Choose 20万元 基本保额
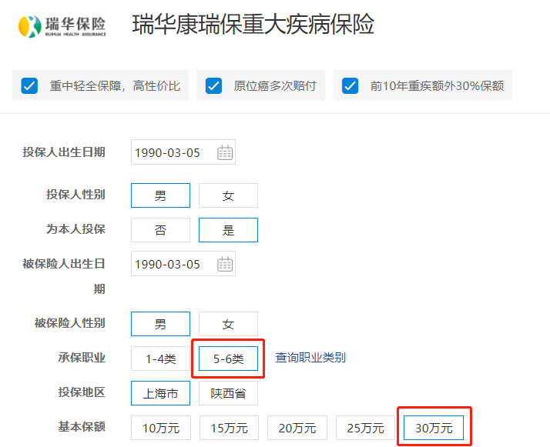Image resolution: width=550 pixels, height=447 pixels. point(297,428)
